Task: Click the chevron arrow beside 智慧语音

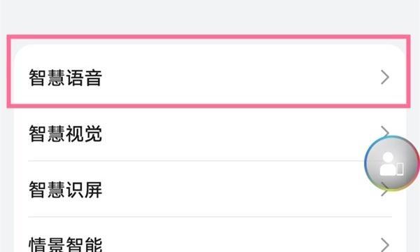Action: coord(385,78)
